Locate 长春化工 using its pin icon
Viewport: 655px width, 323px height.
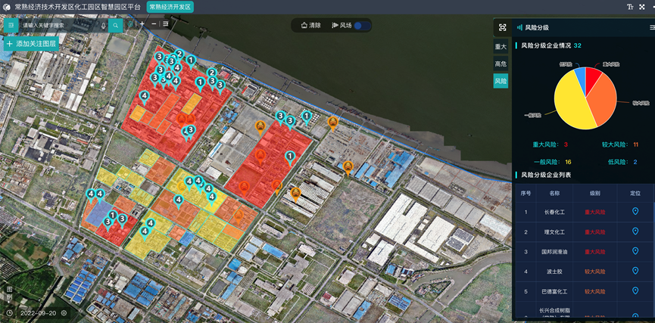(x=635, y=212)
